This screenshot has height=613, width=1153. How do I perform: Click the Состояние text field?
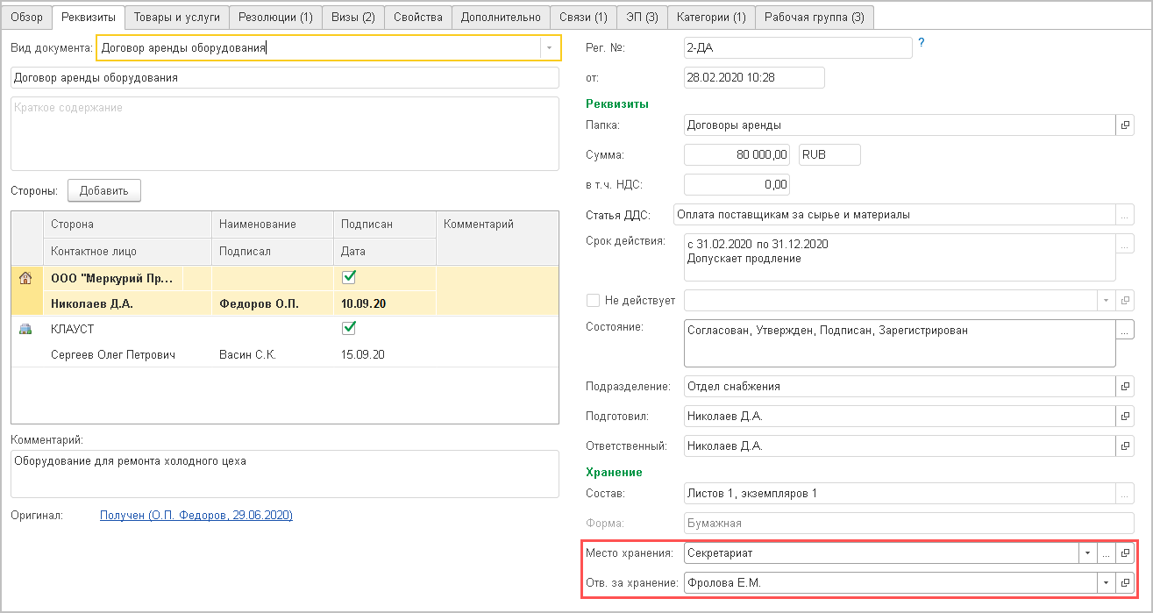pos(899,343)
